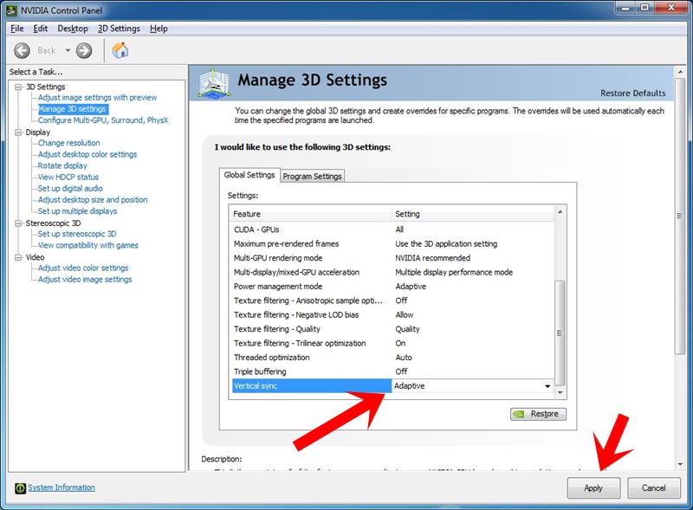Open Adjust video image settings
Image resolution: width=693 pixels, height=510 pixels.
click(85, 280)
